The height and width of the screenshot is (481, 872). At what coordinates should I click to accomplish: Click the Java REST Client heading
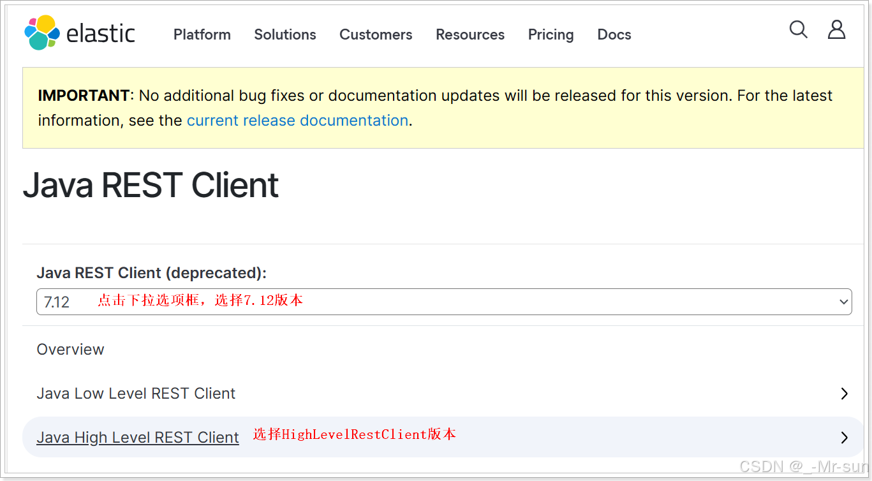[x=151, y=186]
